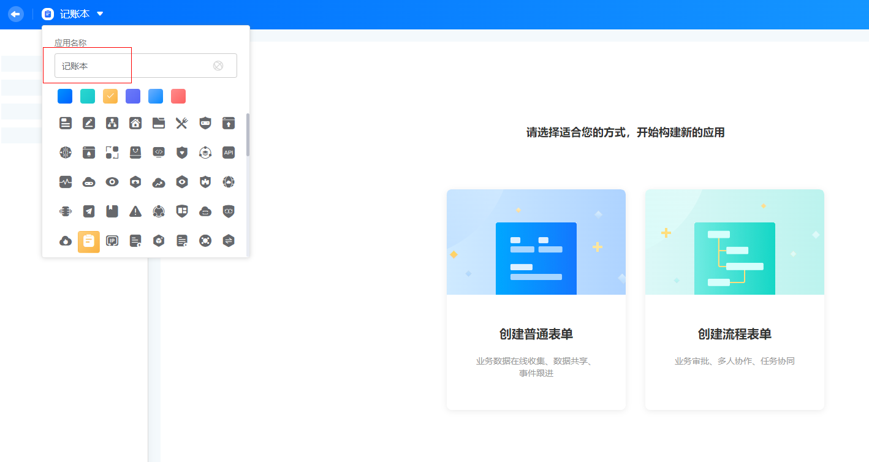Choose the hexagon swap arrows icon
The image size is (869, 462).
pyautogui.click(x=229, y=241)
